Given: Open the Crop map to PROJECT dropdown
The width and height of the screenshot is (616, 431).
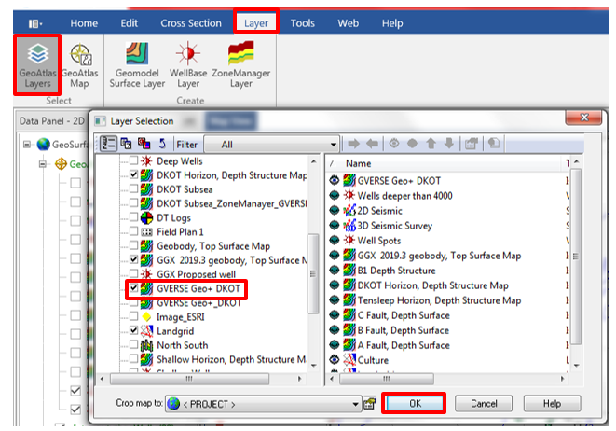Looking at the screenshot, I should (x=263, y=404).
